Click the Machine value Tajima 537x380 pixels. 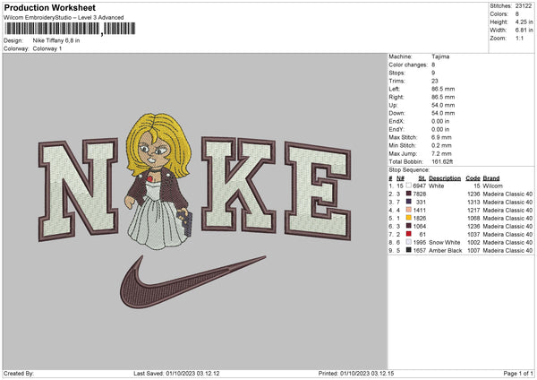point(440,56)
